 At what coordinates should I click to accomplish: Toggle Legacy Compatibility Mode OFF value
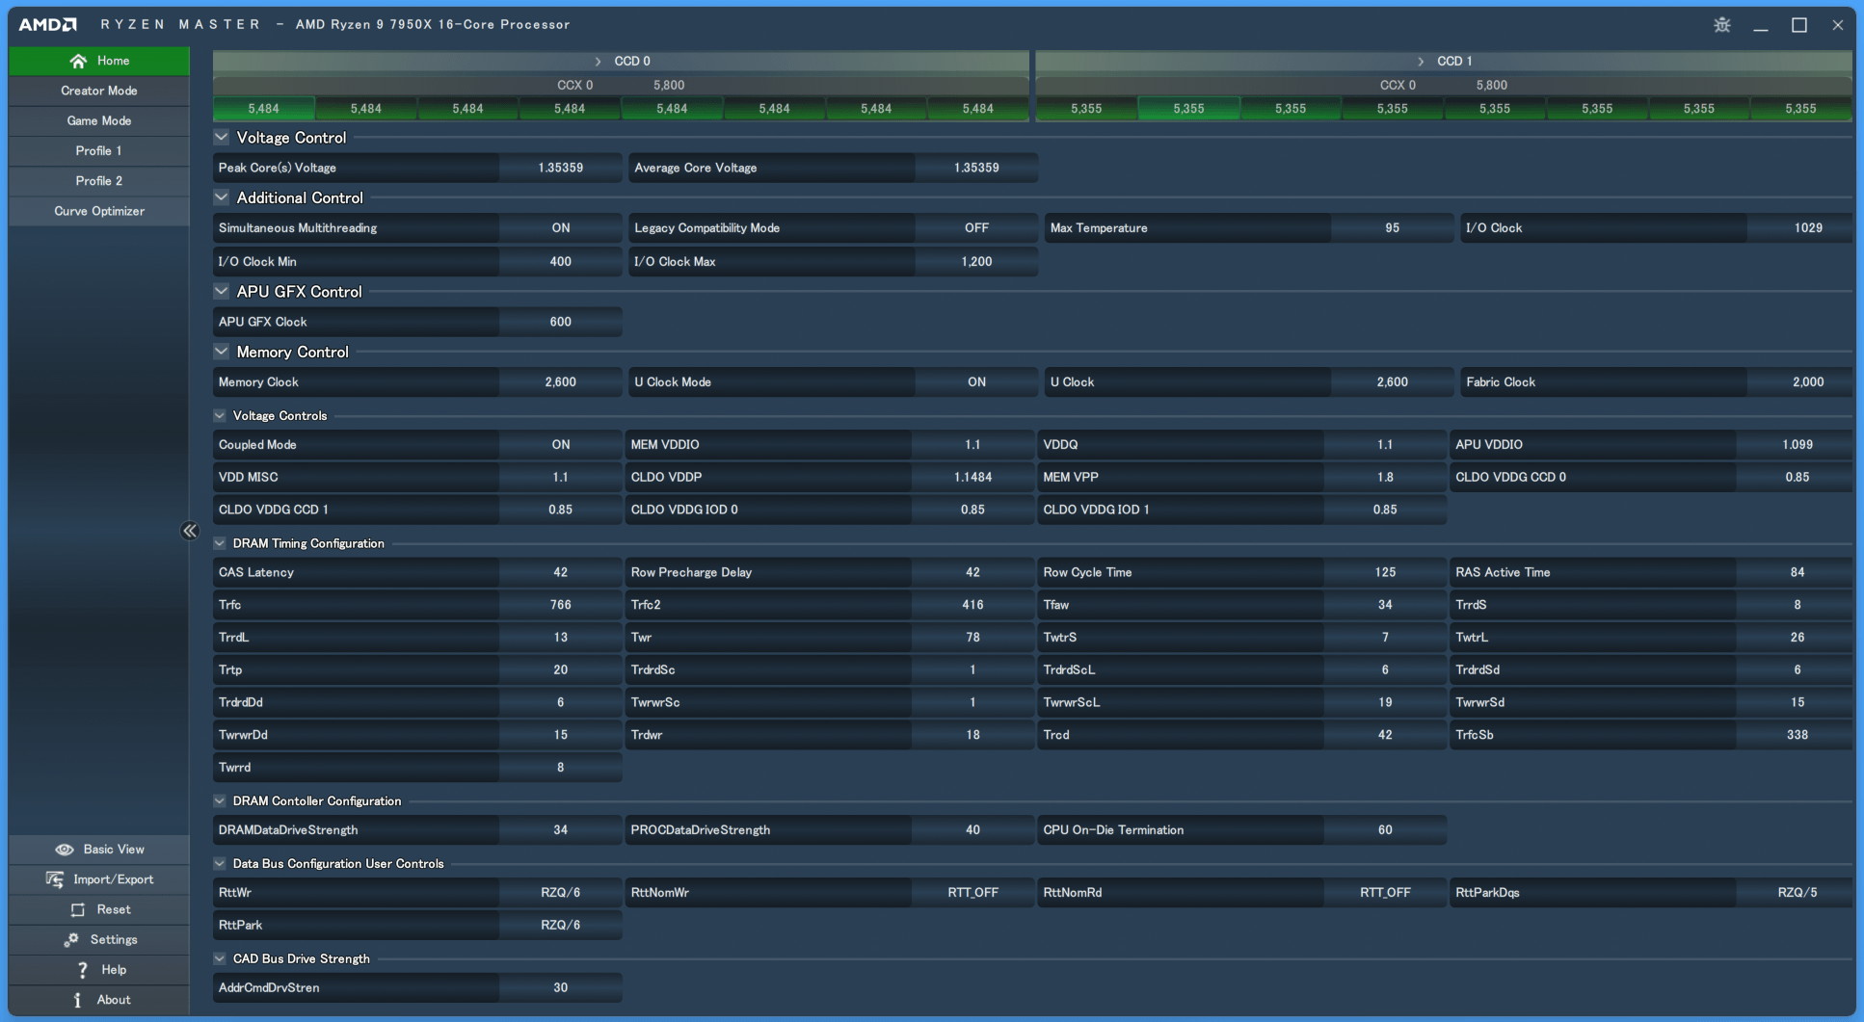coord(976,228)
